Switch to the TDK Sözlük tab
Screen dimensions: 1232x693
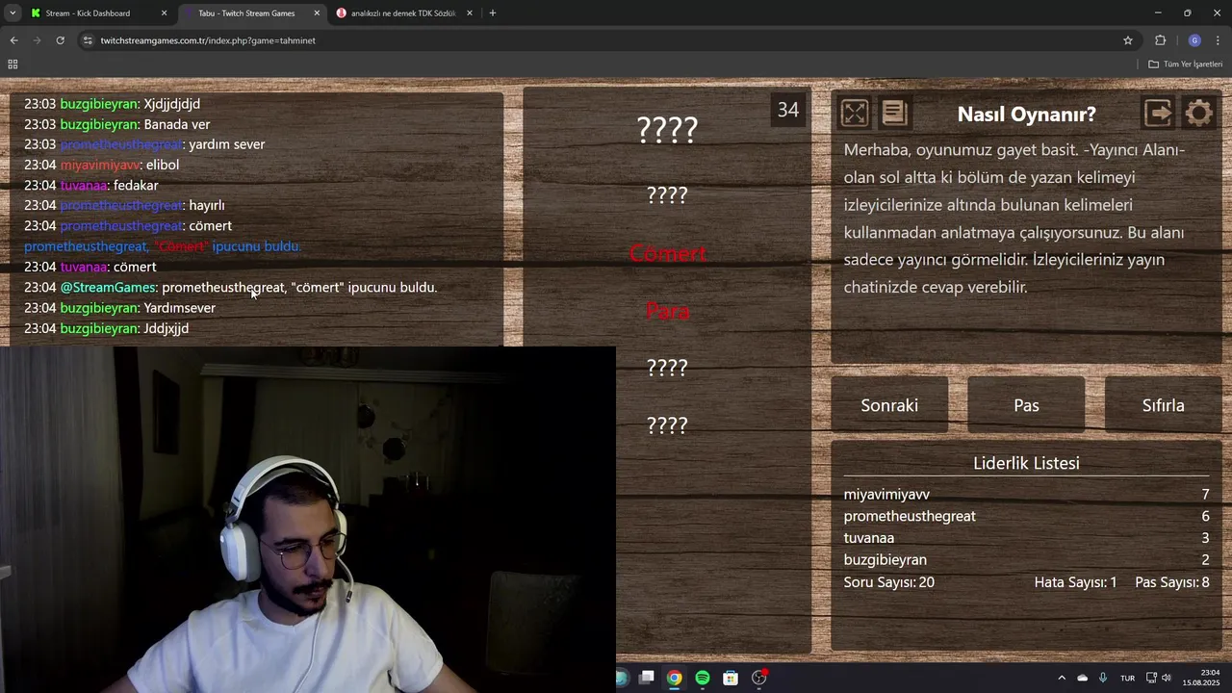click(x=402, y=13)
